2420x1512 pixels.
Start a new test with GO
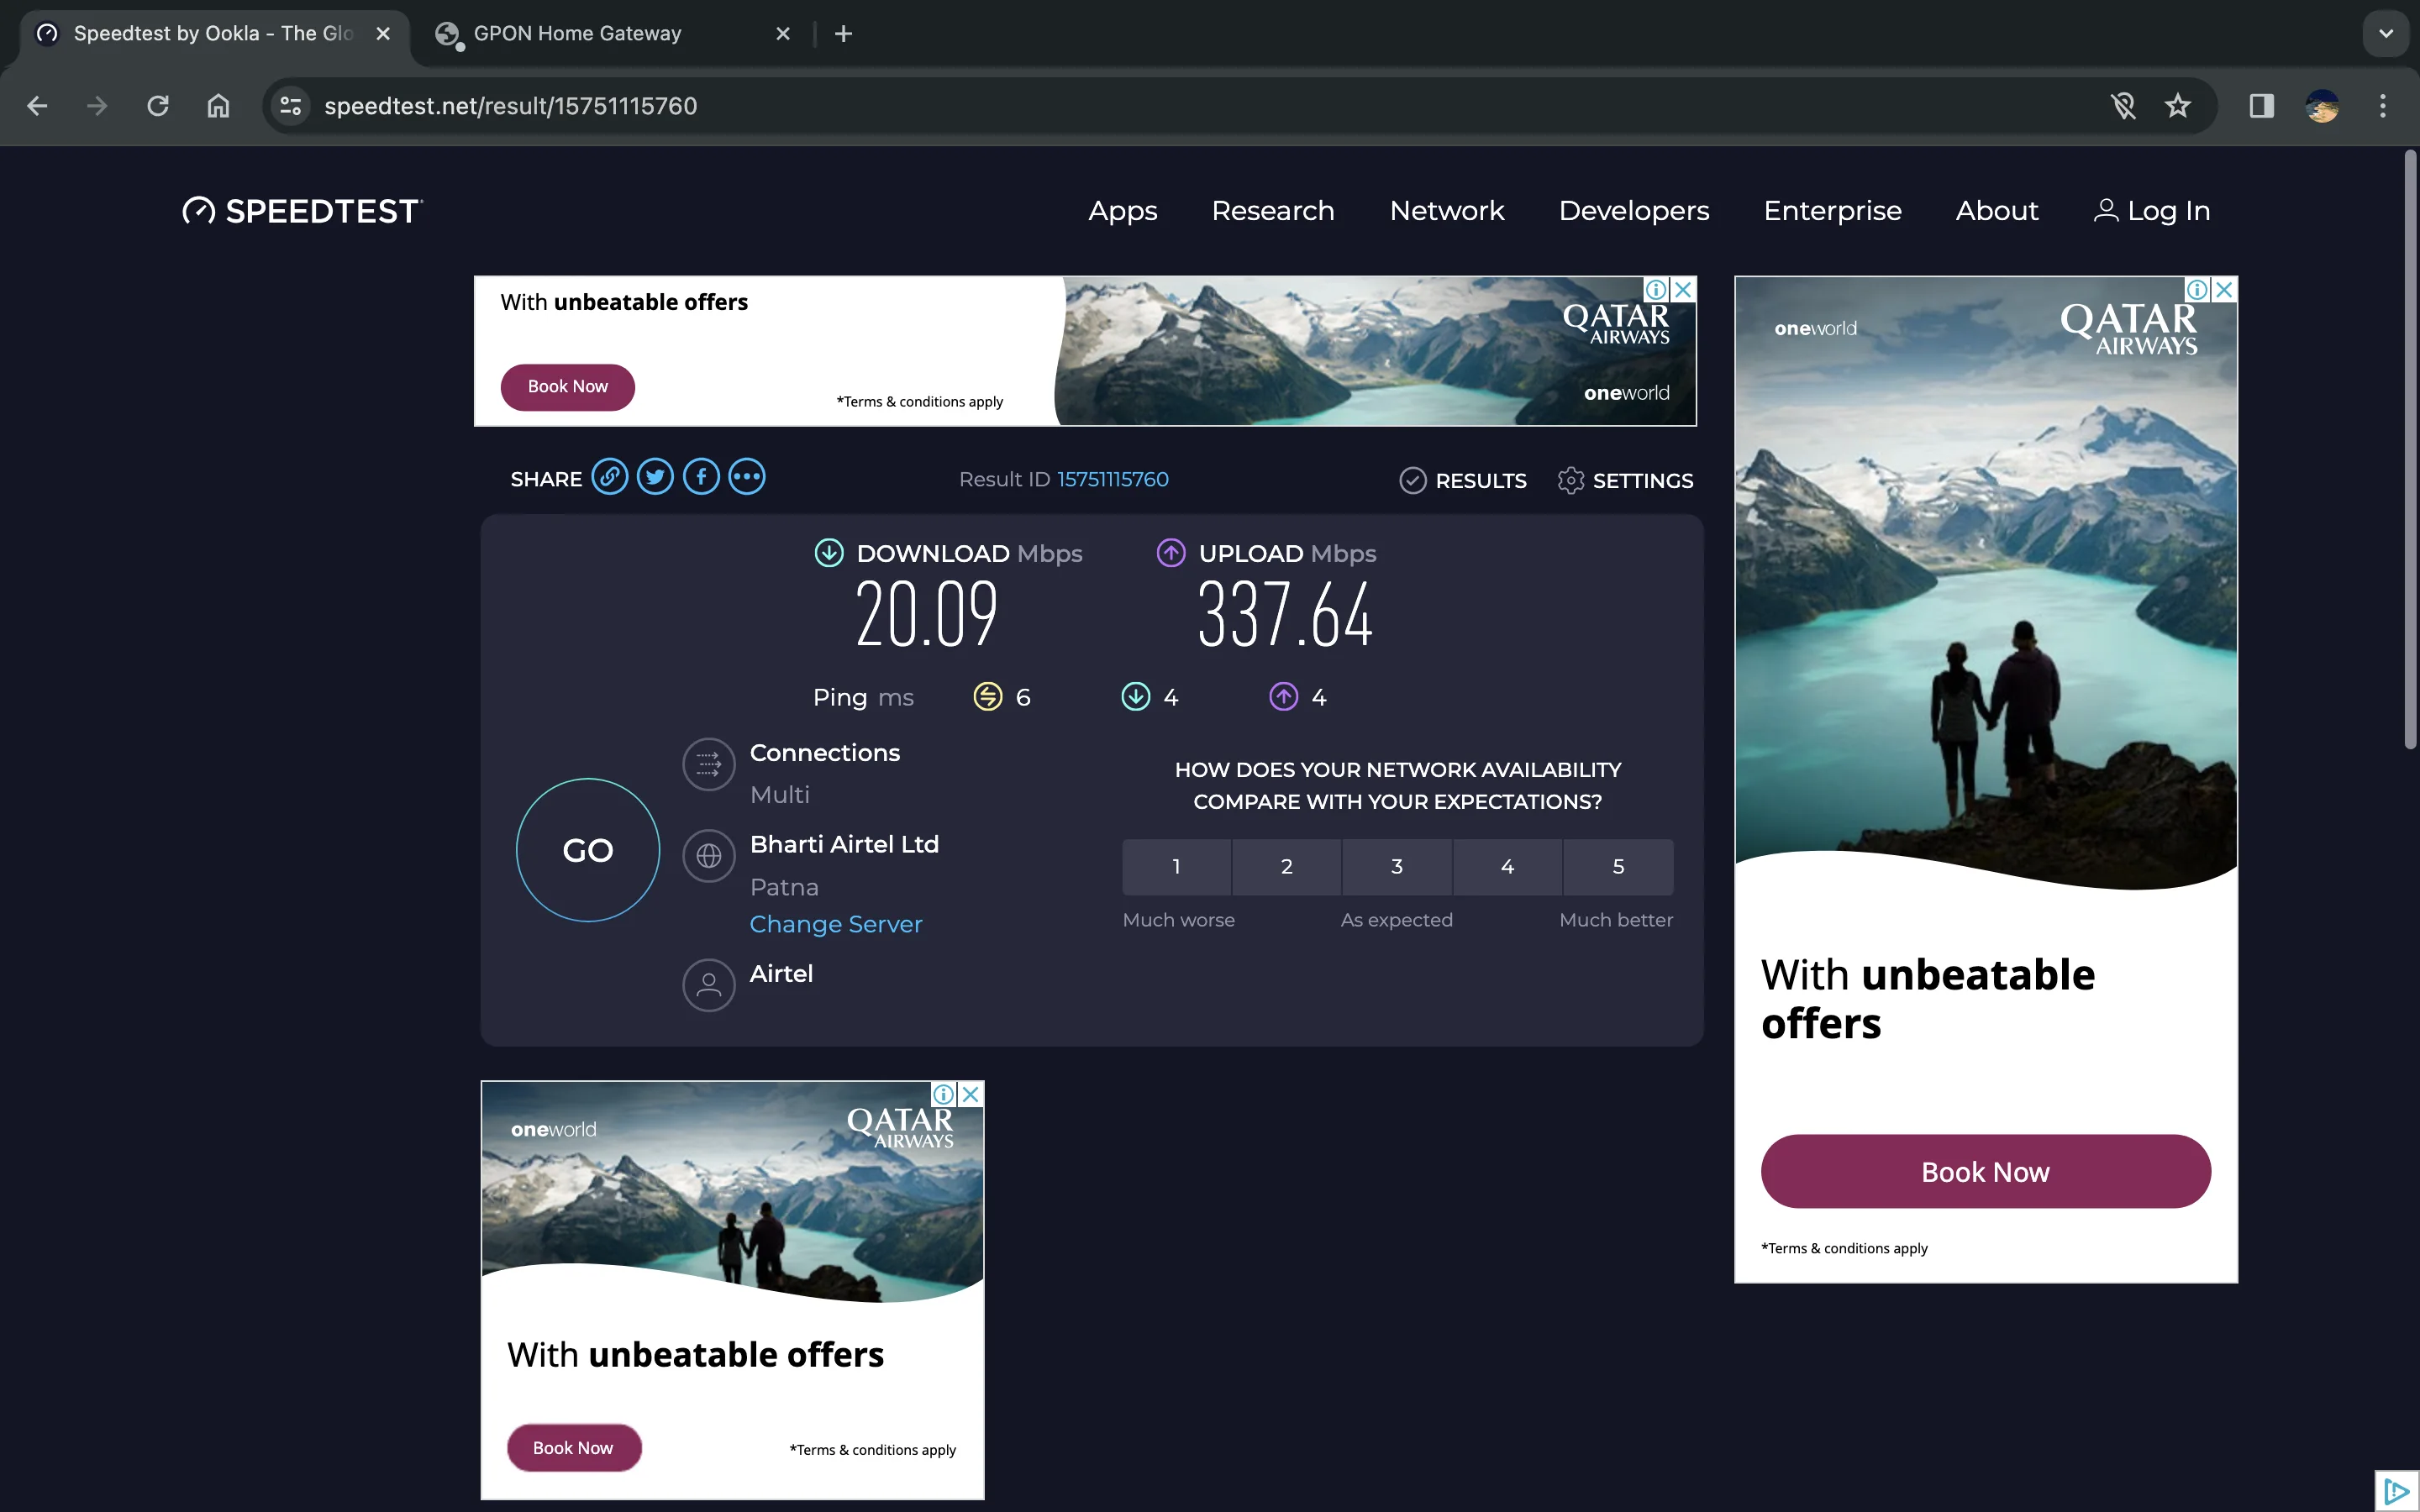(x=588, y=850)
